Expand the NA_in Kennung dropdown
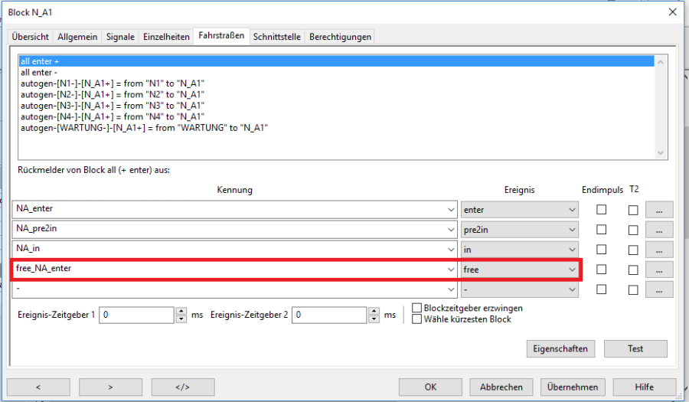689x402 pixels. pos(449,250)
